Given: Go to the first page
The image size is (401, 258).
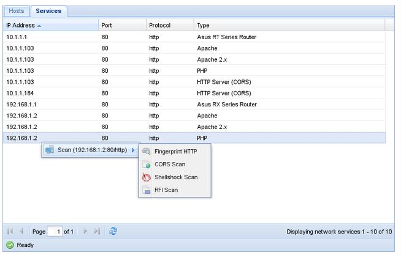Looking at the screenshot, I should point(10,231).
